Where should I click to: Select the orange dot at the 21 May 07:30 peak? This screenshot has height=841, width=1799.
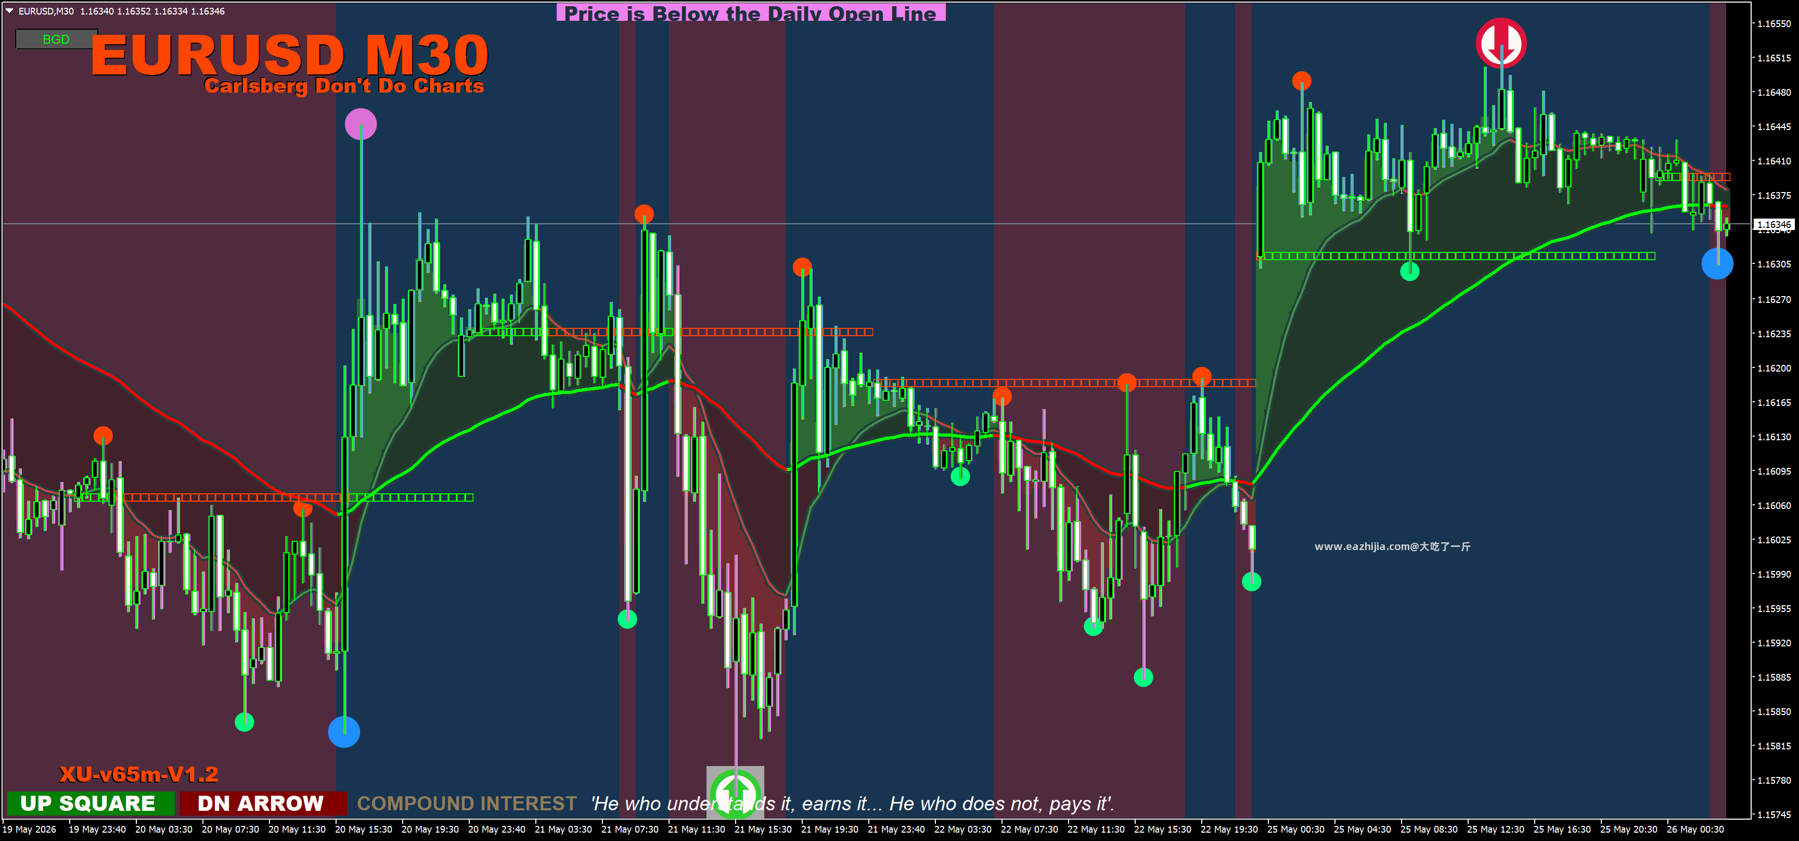click(x=644, y=214)
